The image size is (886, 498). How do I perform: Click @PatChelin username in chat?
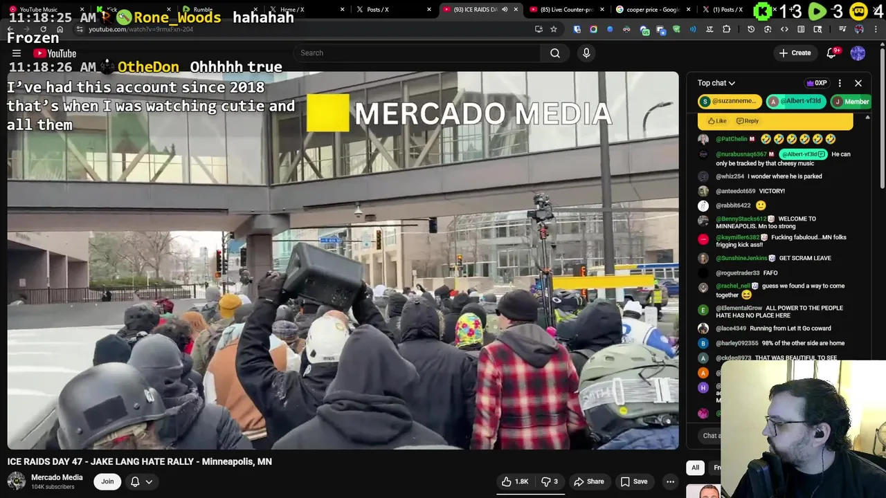732,139
